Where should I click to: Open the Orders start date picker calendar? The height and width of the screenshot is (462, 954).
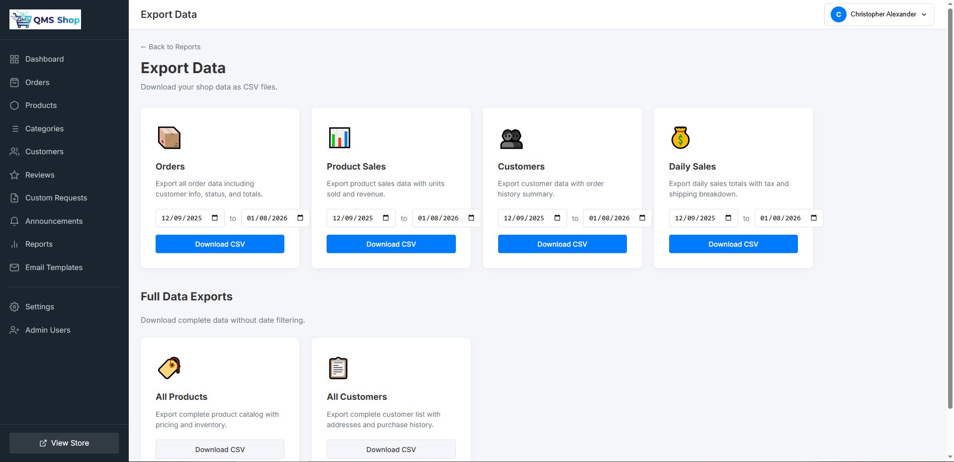coord(214,218)
